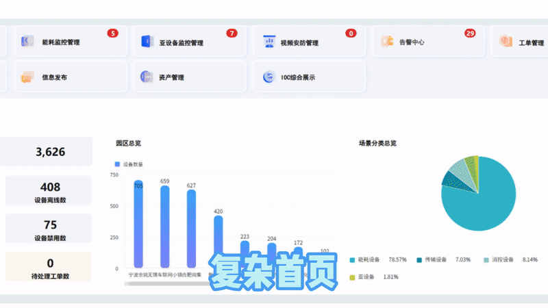Toggle the 能耗设备 legend color swatch
548x308 pixels.
[x=352, y=260]
